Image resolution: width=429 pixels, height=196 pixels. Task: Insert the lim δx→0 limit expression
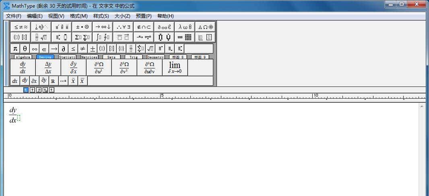coord(175,68)
